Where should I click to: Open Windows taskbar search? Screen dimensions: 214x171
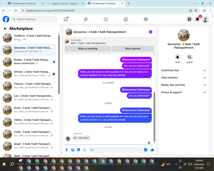tap(12, 164)
